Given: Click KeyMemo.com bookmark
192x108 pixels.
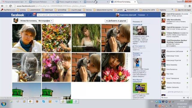Looking at the screenshot, I should pyautogui.click(x=8, y=10).
